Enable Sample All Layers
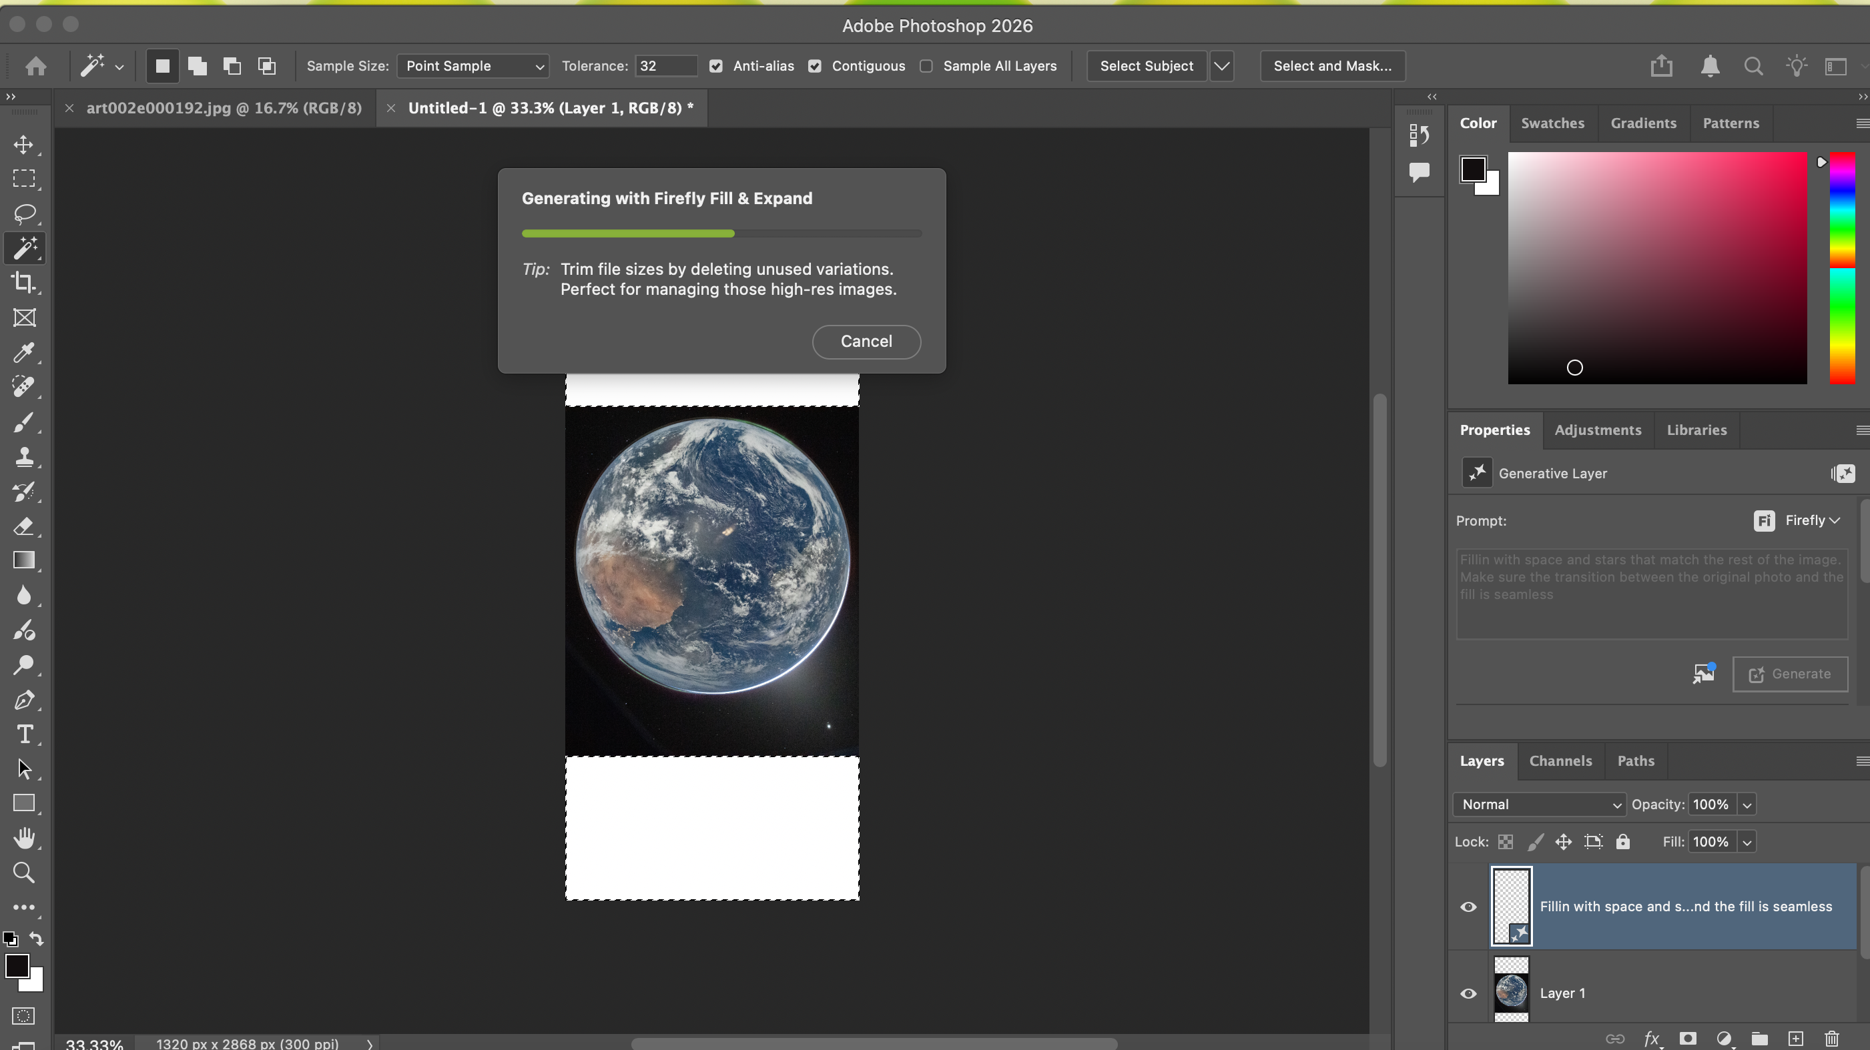The image size is (1870, 1050). tap(926, 66)
